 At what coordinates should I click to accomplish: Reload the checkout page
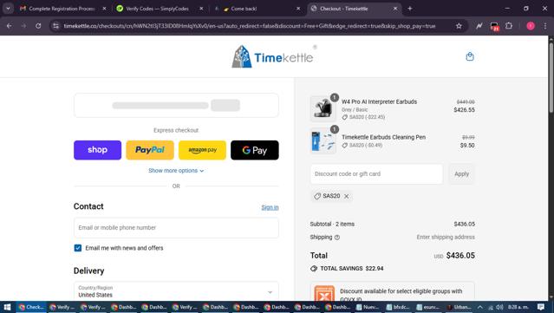38,26
